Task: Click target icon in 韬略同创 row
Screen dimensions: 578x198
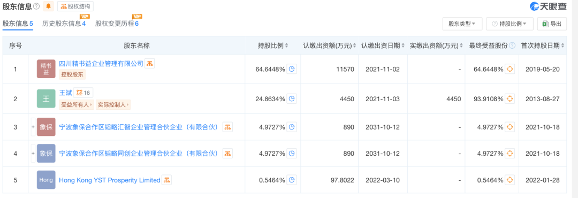Action: [x=509, y=154]
